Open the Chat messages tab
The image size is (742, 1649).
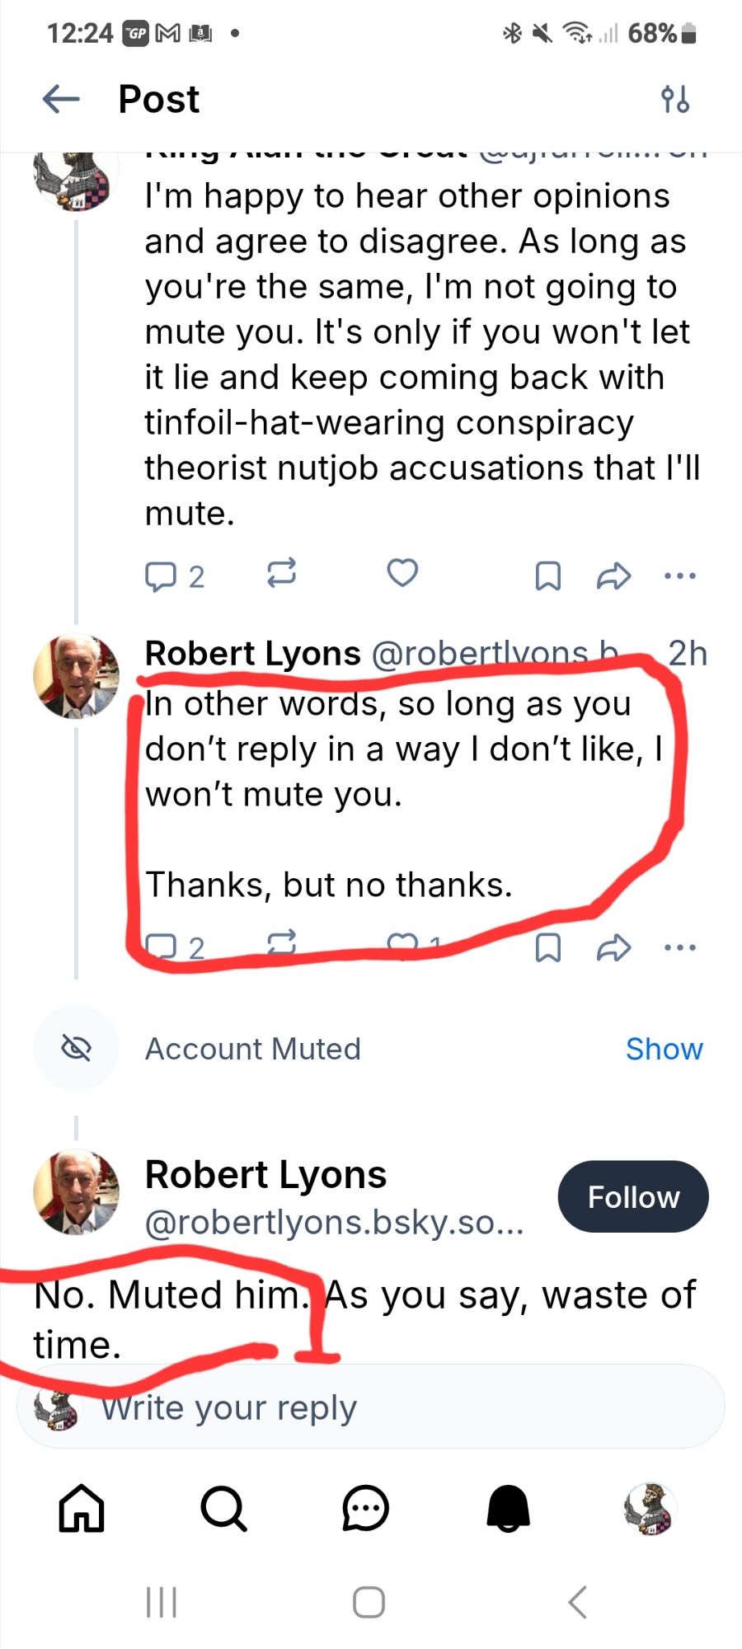pyautogui.click(x=365, y=1509)
